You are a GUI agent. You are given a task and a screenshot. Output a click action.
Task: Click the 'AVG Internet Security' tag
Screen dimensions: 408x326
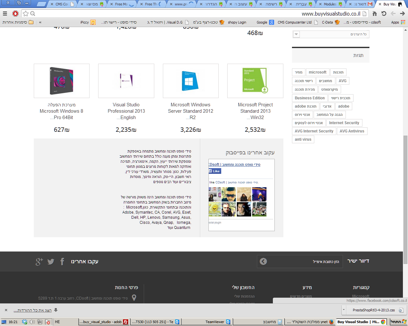click(x=314, y=131)
